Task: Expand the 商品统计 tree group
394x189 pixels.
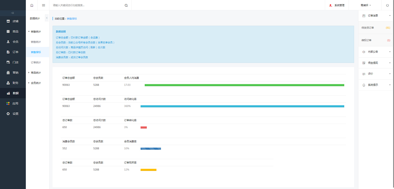Action: [35, 73]
